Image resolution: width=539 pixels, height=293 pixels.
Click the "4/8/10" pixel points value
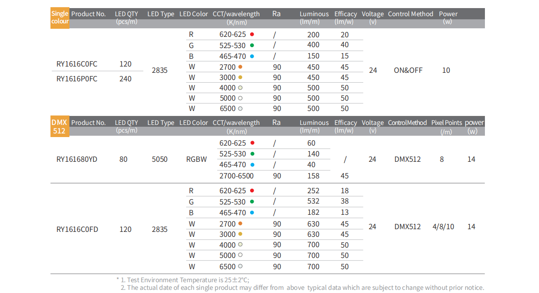pos(443,227)
